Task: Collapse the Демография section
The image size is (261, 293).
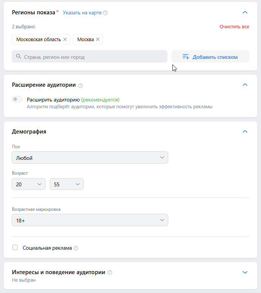Action: coord(245,132)
